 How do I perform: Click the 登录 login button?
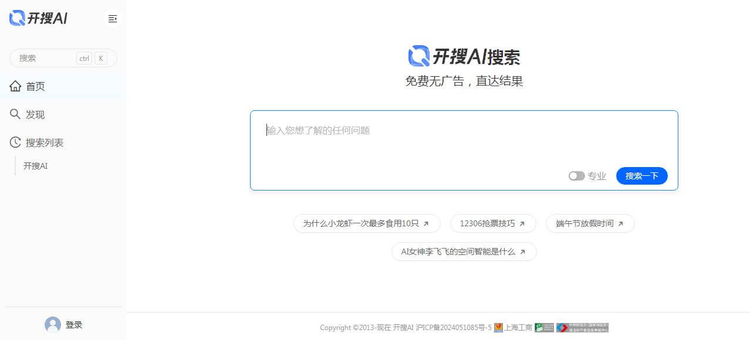coord(73,324)
